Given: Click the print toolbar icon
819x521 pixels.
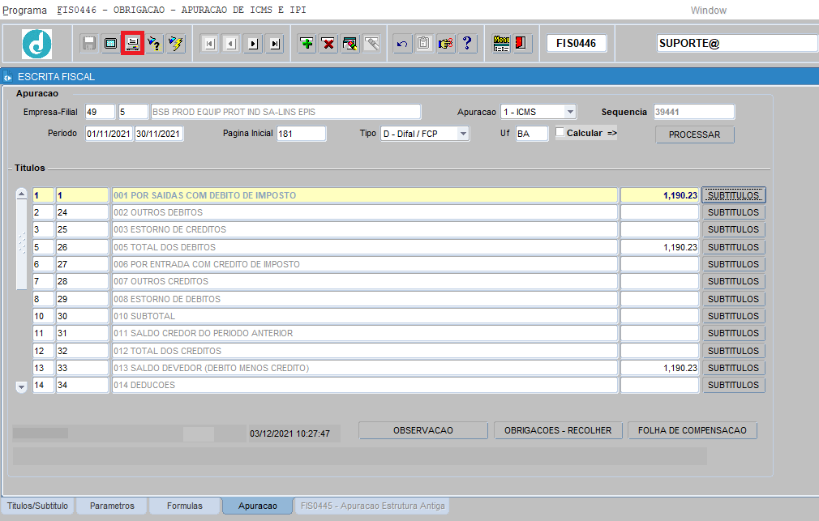Looking at the screenshot, I should click(x=133, y=43).
